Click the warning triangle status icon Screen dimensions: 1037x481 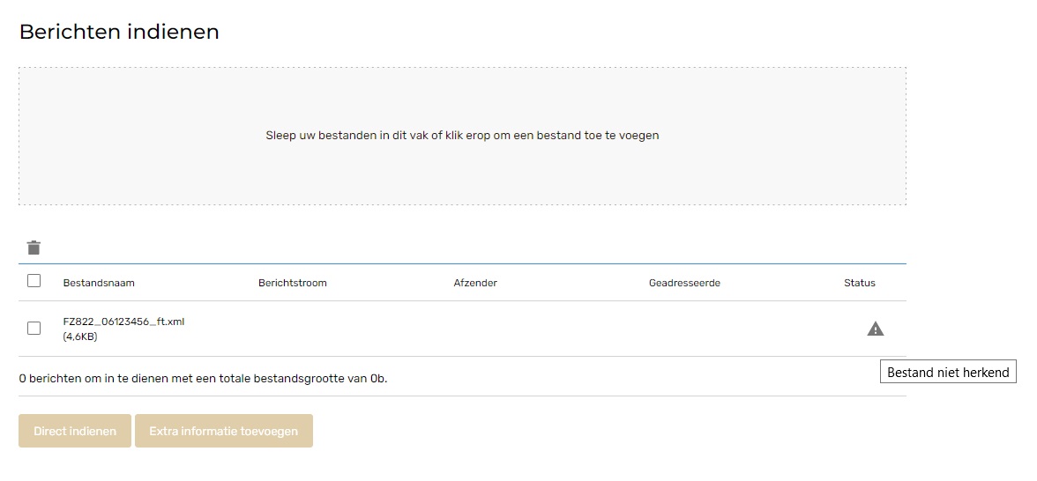pyautogui.click(x=875, y=329)
